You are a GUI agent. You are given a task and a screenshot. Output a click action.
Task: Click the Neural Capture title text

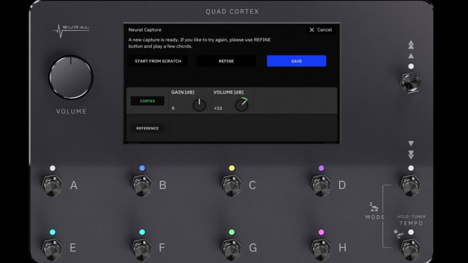click(x=145, y=30)
